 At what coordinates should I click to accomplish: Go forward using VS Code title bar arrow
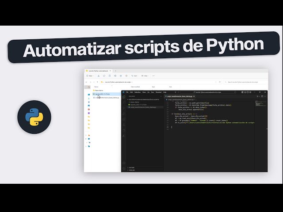(x=179, y=92)
